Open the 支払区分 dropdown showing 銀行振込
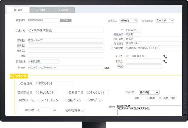This screenshot has height=128, width=188. (x=149, y=92)
